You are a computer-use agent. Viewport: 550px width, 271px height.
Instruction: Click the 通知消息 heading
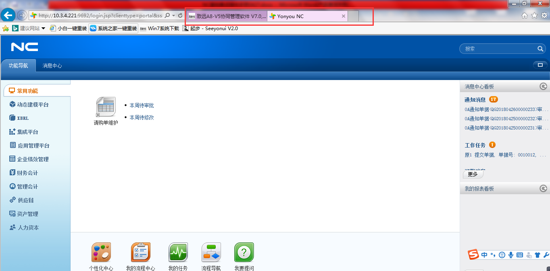coord(475,100)
